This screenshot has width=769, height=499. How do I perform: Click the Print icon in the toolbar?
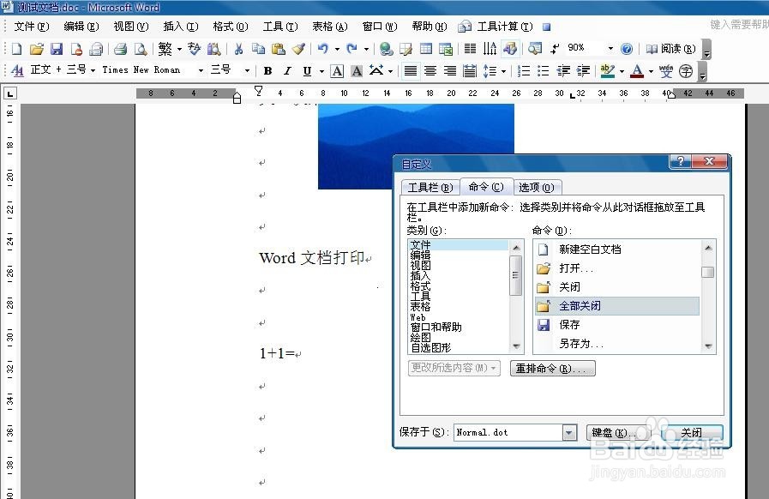pyautogui.click(x=120, y=49)
